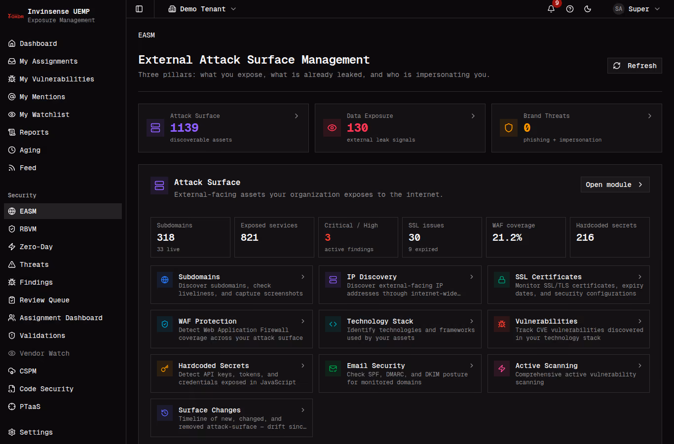This screenshot has height=444, width=674.
Task: Click the Aging clock icon
Action: coord(12,150)
